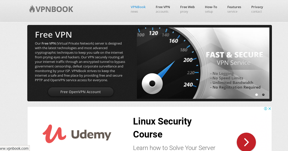Open the Linux Security Course headline
This screenshot has height=151, width=288.
tap(162, 128)
